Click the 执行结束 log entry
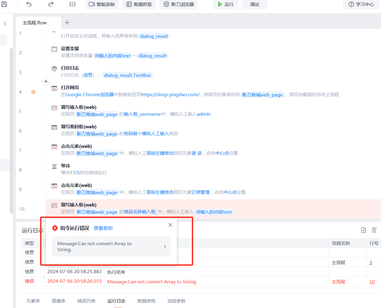Screen dimensions: 381x308 click(x=116, y=272)
